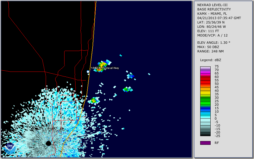This screenshot has width=254, height=159.
Task: Click the positive 15 legend value
Action: point(217,108)
